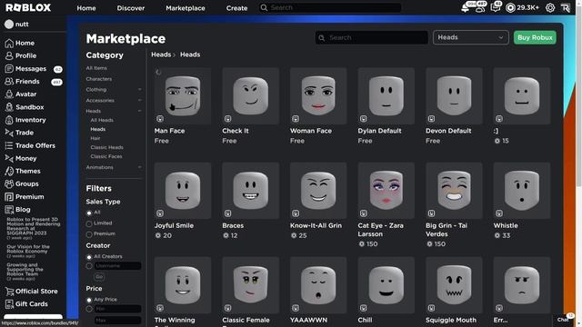Open the Big Grin - Tai Verdes thumbnail
582x327 pixels.
tap(454, 190)
